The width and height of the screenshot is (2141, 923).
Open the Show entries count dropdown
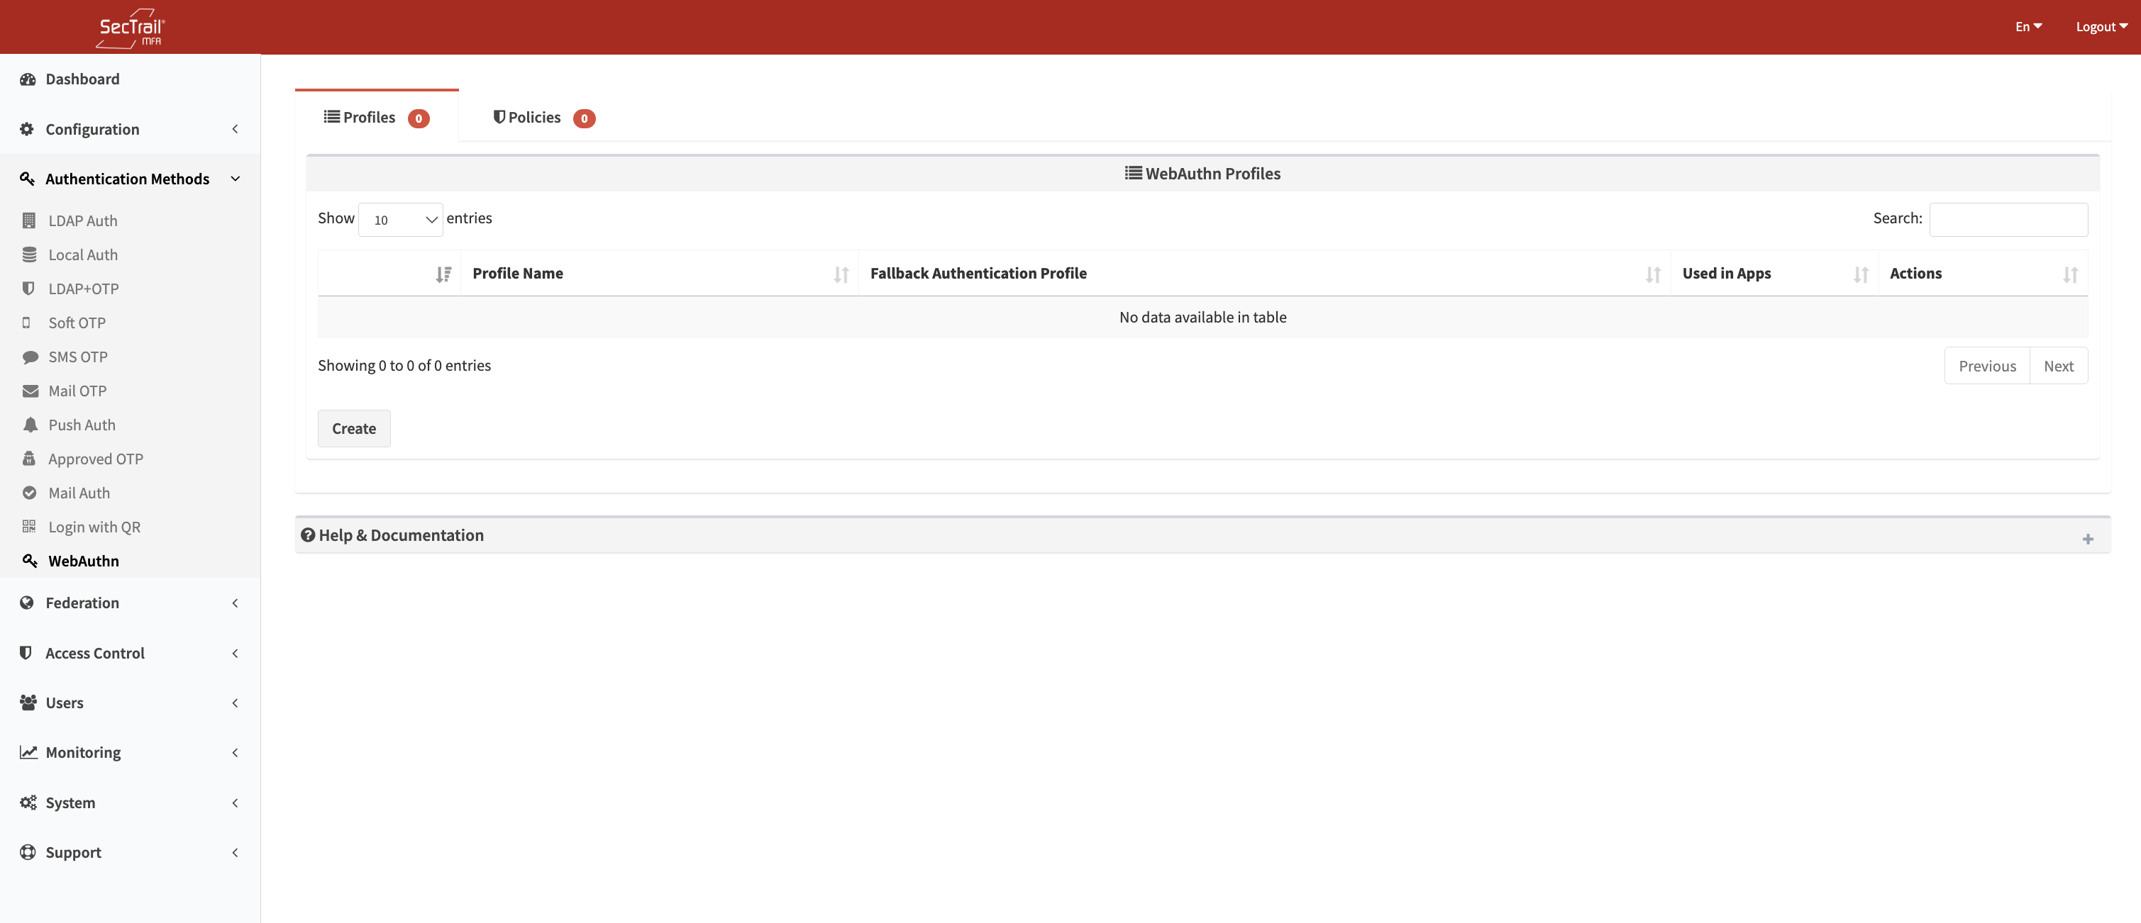400,219
